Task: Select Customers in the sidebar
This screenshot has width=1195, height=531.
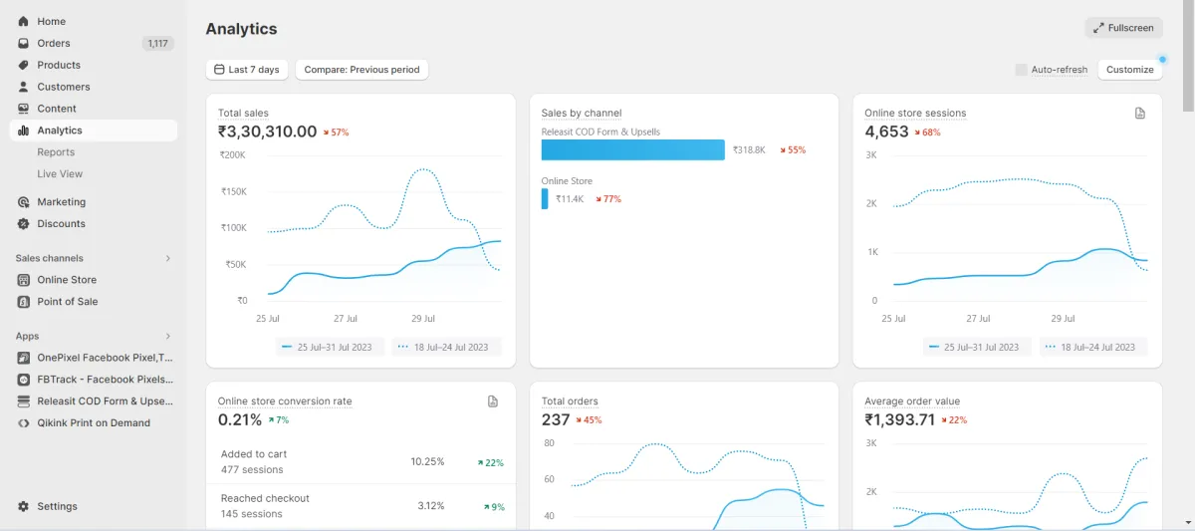Action: point(64,87)
